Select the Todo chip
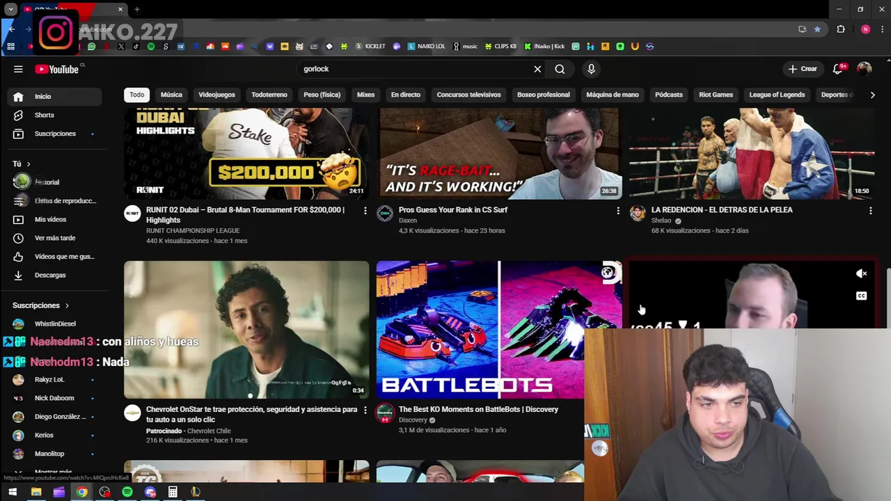Screen dimensions: 891x501 (x=137, y=95)
